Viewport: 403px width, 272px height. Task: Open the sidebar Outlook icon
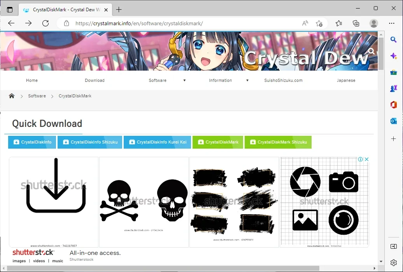[394, 121]
